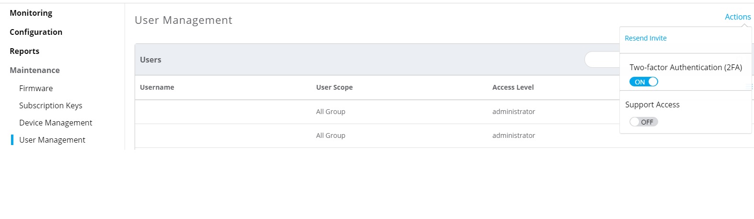Screen dimensions: 754x219
Task: Open the Reports section
Action: 24,51
